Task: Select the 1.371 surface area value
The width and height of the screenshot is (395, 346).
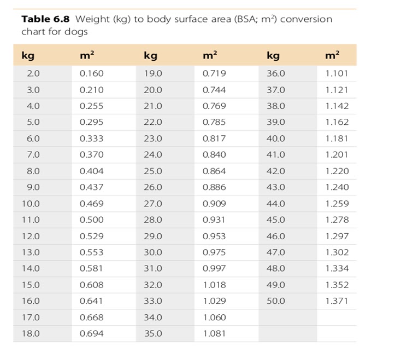Action: point(337,301)
